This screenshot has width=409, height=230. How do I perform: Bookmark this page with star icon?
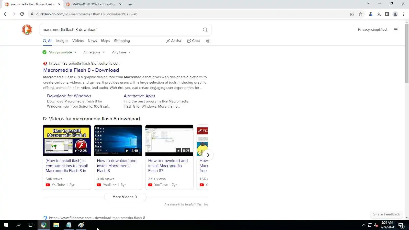tap(360, 14)
